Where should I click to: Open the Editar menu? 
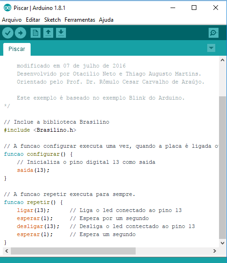33,20
